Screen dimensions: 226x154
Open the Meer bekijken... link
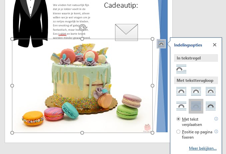click(203, 148)
